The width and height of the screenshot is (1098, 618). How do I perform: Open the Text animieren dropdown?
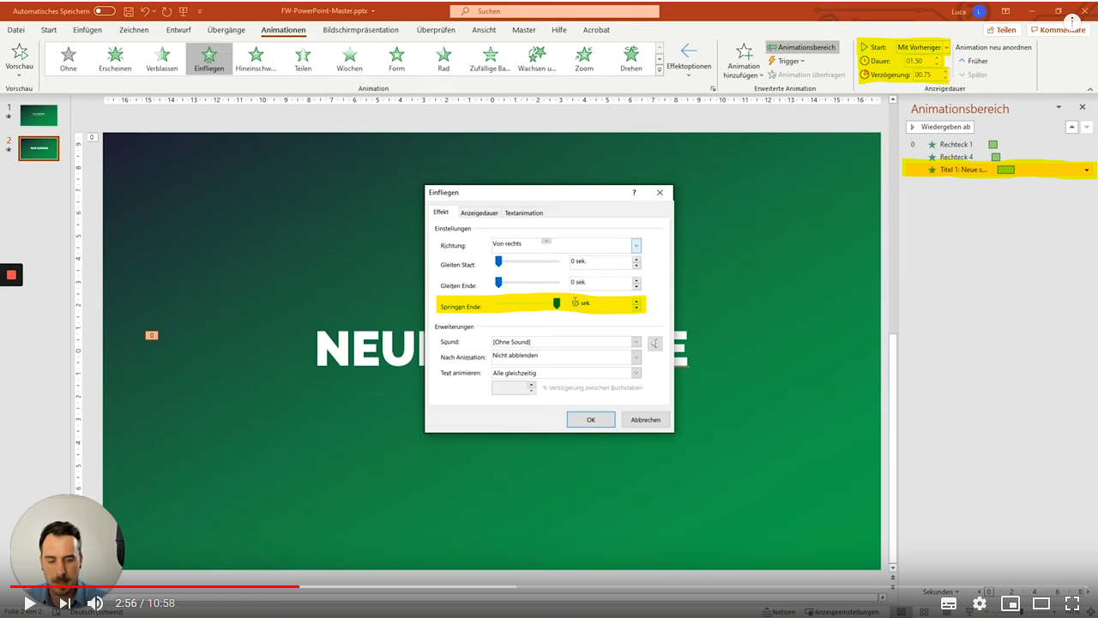pos(636,373)
